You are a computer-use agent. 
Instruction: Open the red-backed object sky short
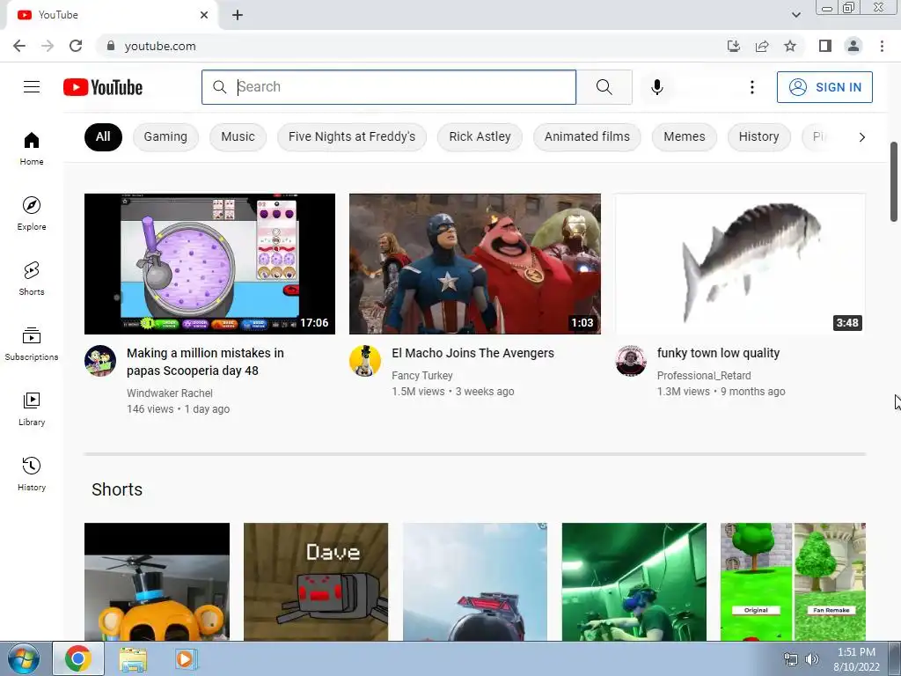point(475,582)
